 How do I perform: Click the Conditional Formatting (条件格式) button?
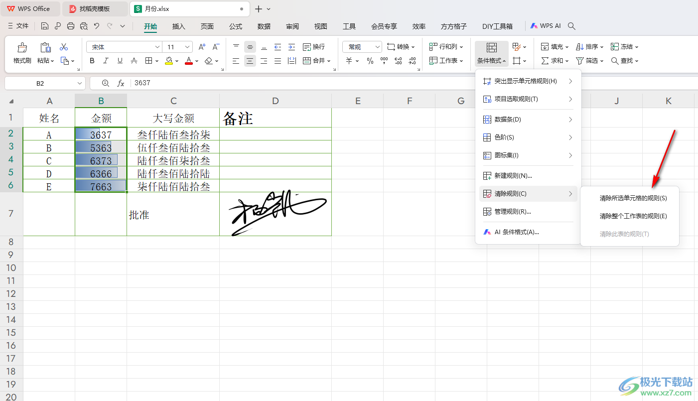491,53
